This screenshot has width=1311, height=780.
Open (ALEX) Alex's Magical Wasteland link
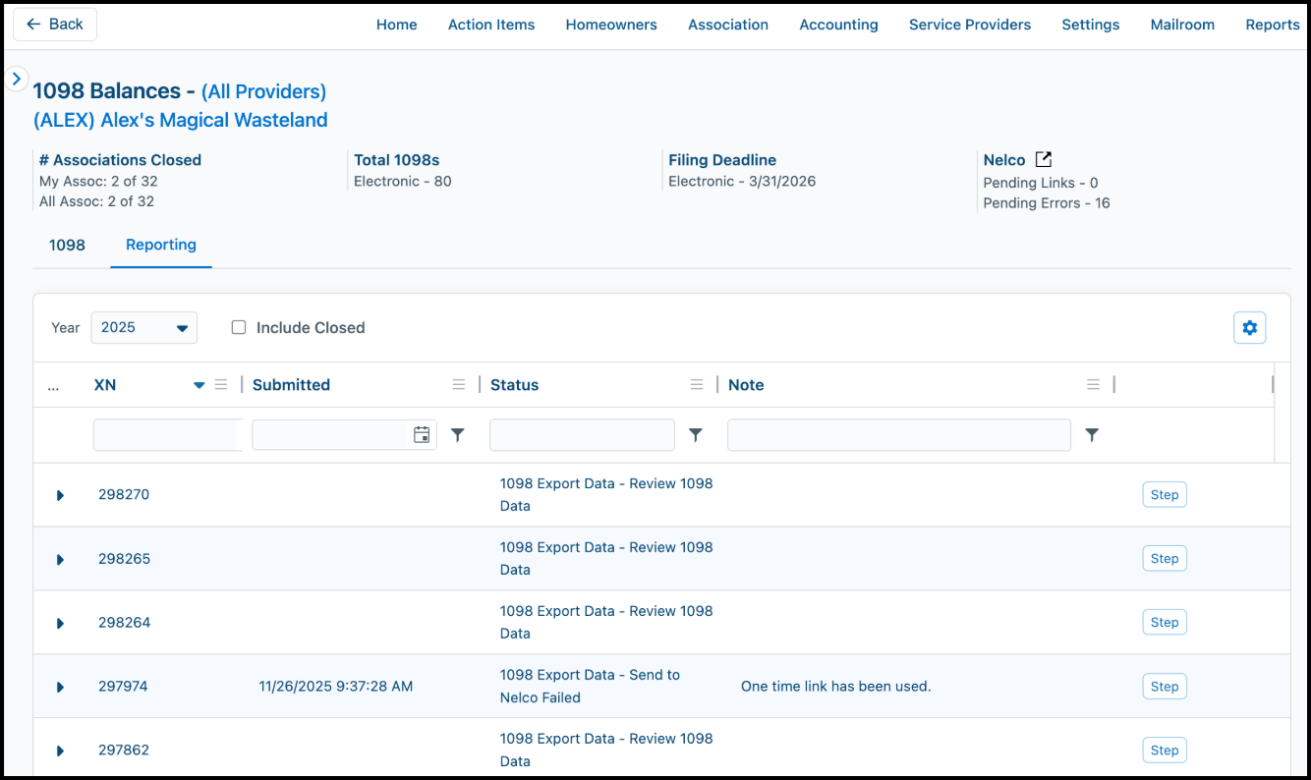pos(181,120)
